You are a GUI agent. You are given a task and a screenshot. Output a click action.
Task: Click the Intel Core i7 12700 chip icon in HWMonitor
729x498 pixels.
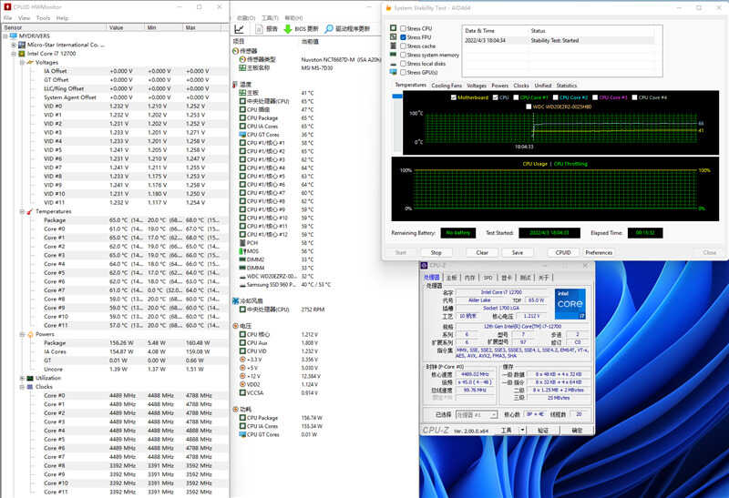coord(22,54)
